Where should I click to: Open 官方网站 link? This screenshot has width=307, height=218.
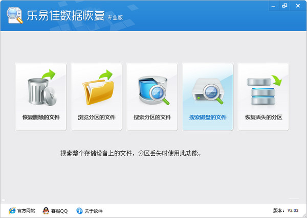pos(26,211)
